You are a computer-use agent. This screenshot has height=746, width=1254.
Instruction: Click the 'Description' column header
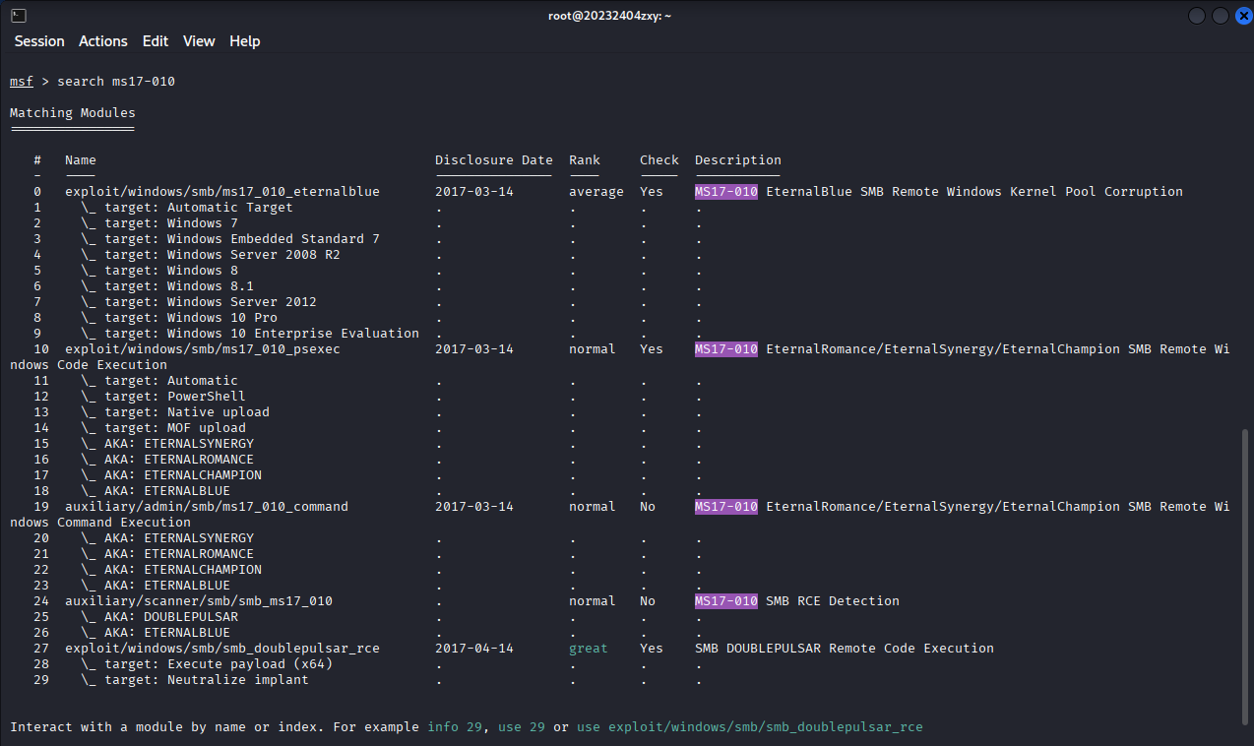click(x=738, y=160)
